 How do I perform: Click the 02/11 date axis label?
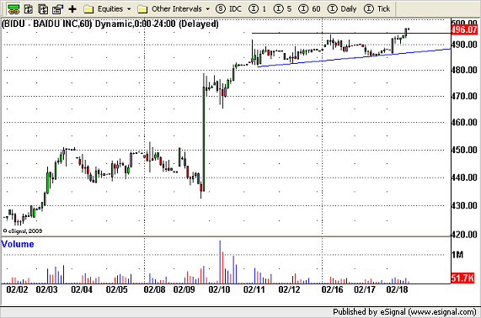click(254, 289)
